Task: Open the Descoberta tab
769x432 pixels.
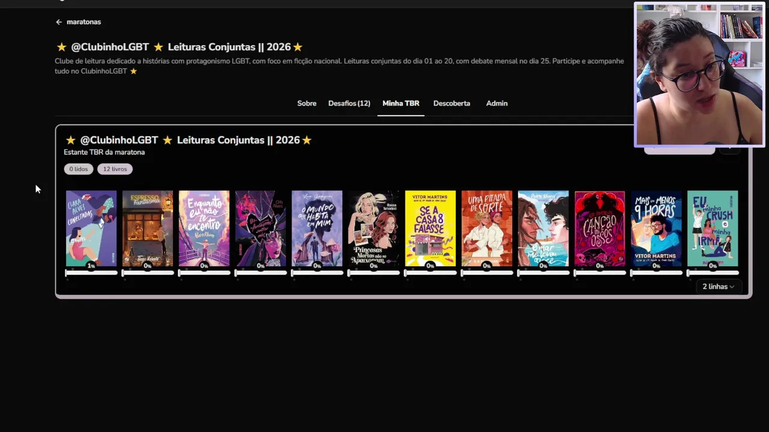Action: [452, 103]
